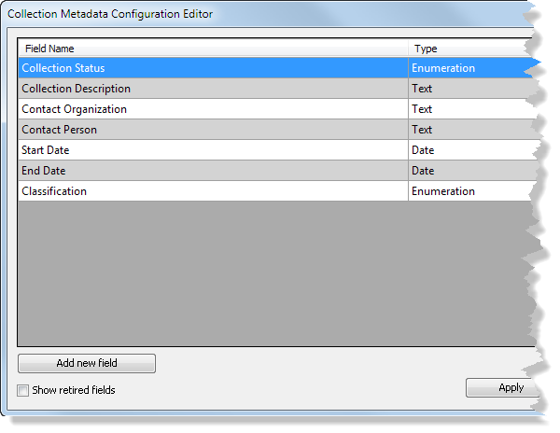The image size is (560, 433).
Task: Enable the Show retired fields checkbox
Action: pyautogui.click(x=22, y=390)
